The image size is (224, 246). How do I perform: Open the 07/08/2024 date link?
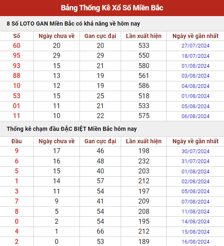pos(195,201)
